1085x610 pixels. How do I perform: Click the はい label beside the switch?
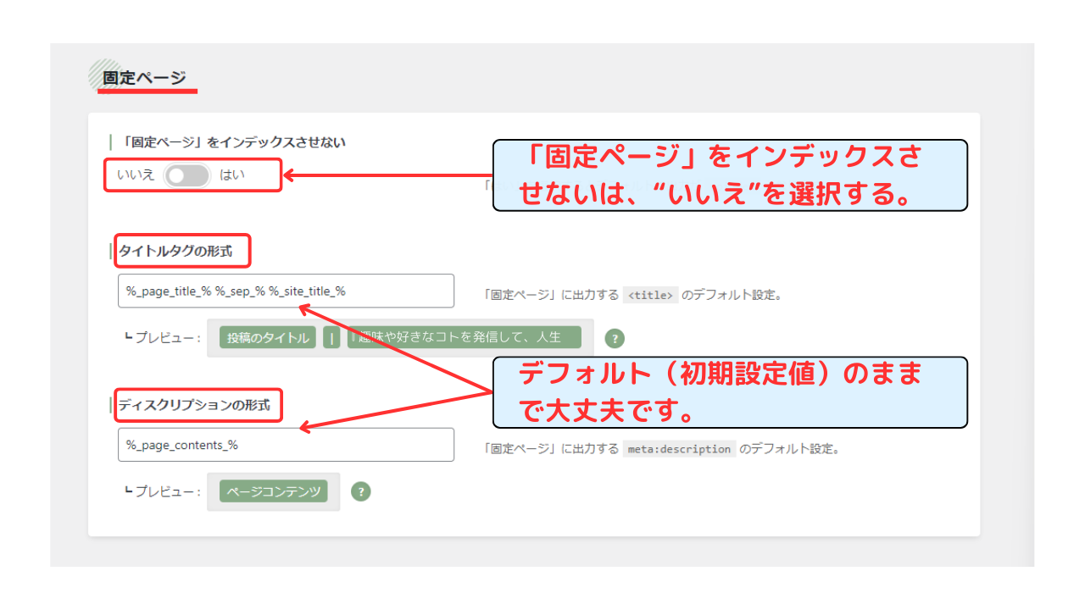pos(232,175)
